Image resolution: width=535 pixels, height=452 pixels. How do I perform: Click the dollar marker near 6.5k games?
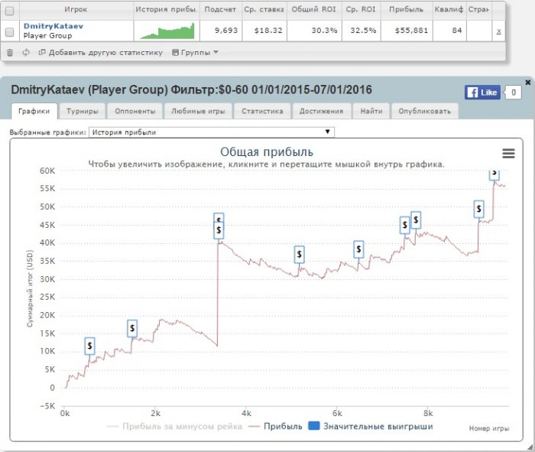[x=358, y=249]
